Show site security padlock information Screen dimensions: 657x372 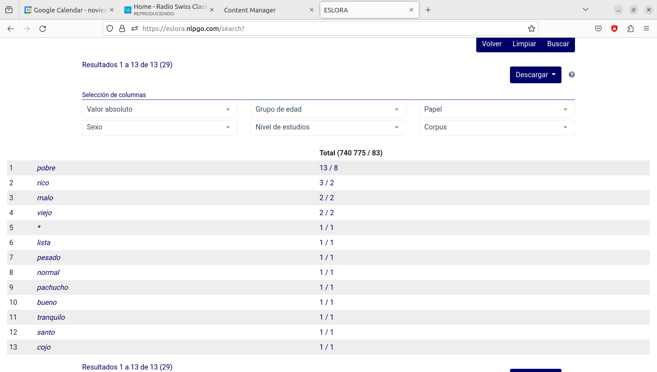click(122, 29)
